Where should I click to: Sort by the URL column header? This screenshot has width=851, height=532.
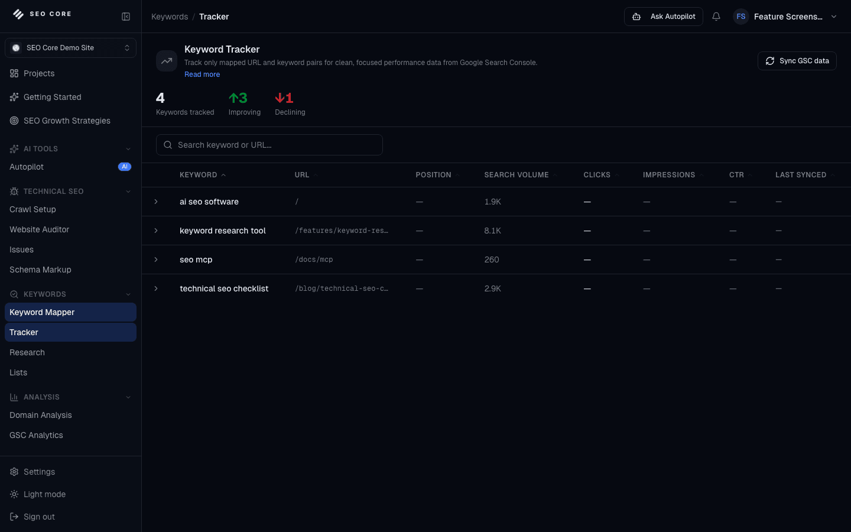point(306,175)
